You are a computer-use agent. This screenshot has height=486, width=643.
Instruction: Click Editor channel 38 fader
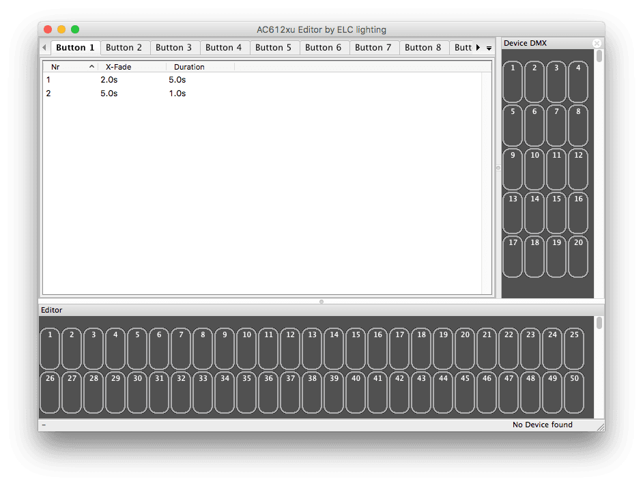point(312,392)
